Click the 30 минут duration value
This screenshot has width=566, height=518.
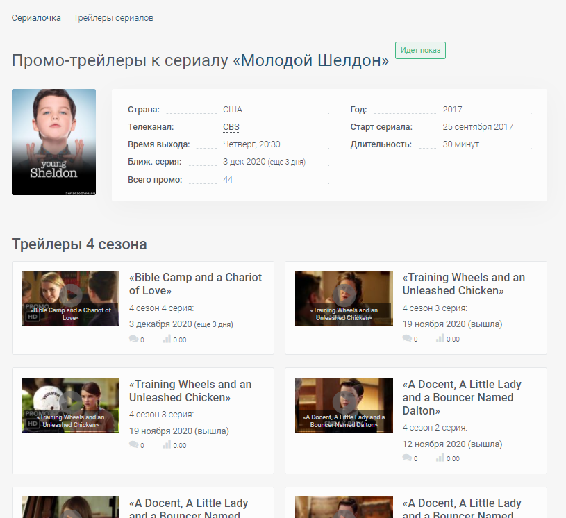(461, 144)
